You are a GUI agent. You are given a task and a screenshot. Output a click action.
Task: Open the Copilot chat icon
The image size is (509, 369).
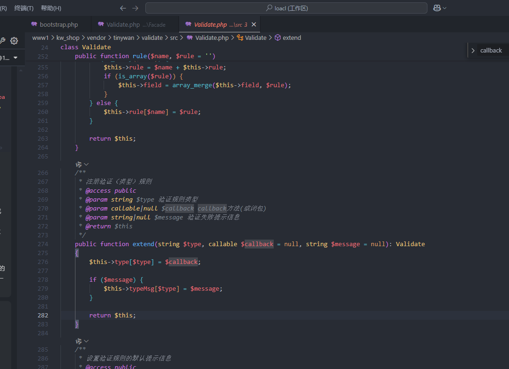(x=437, y=8)
